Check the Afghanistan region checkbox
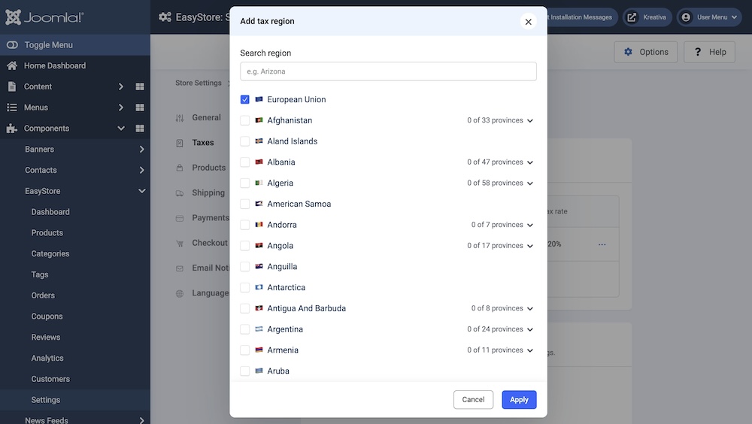 [x=245, y=120]
